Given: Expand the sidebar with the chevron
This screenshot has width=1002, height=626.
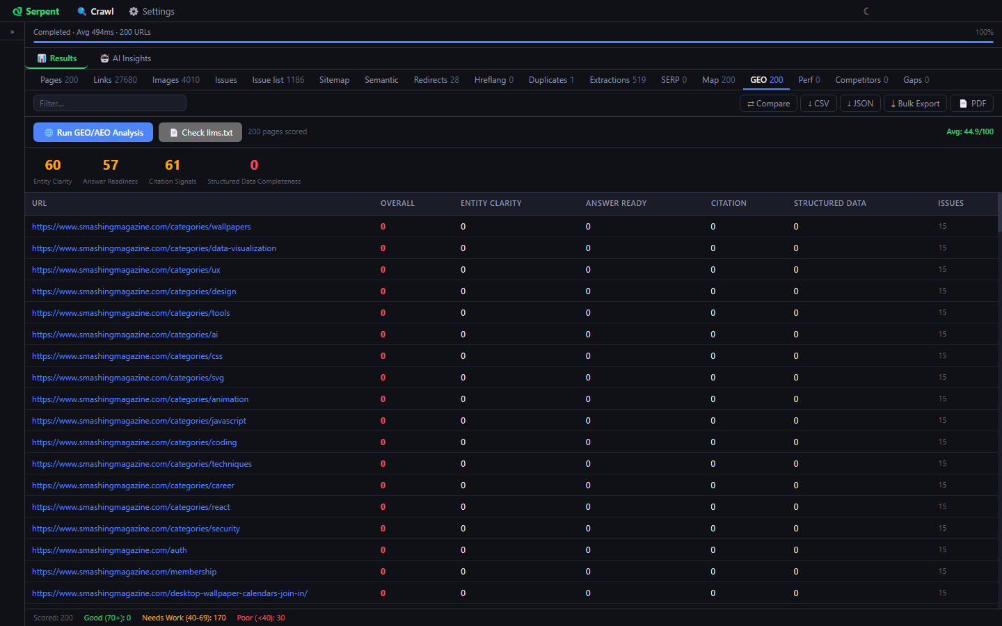Looking at the screenshot, I should point(12,32).
